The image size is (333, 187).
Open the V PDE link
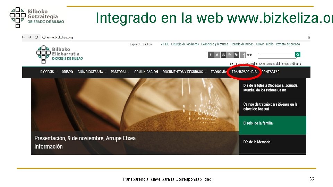165,44
